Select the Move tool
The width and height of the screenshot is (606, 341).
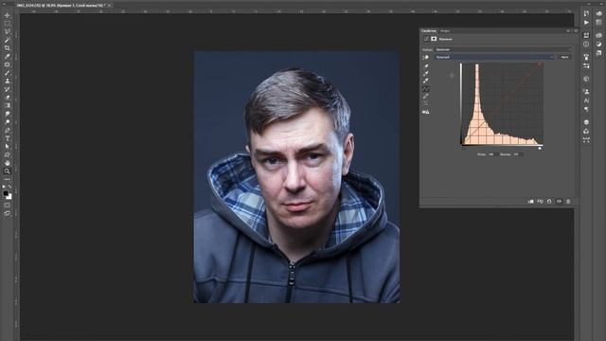[7, 15]
